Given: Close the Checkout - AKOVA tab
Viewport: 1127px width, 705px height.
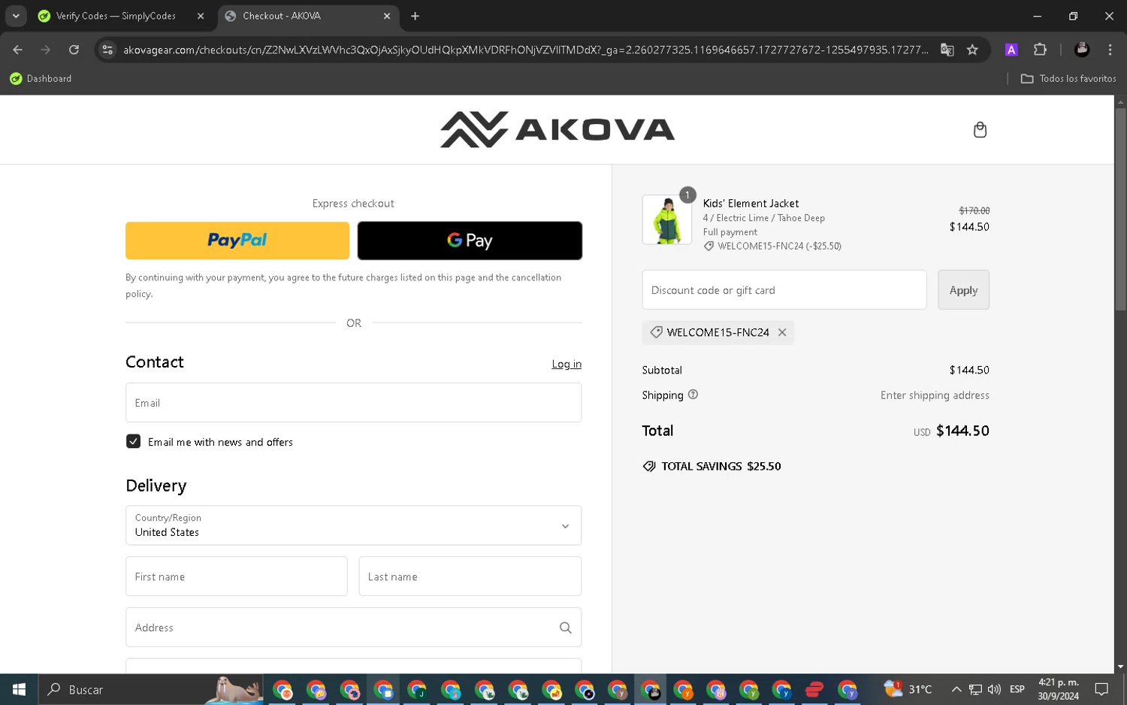Looking at the screenshot, I should [x=387, y=16].
